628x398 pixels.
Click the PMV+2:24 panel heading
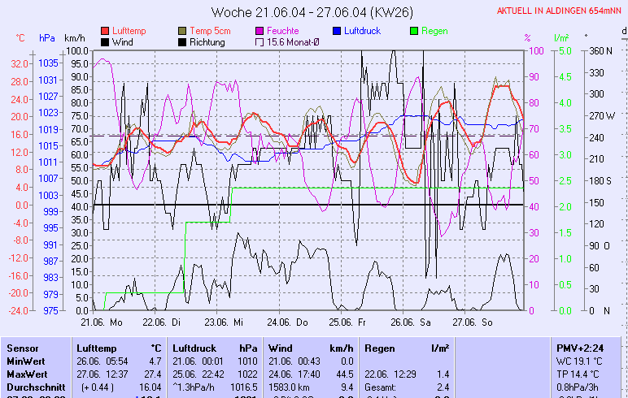[578, 348]
